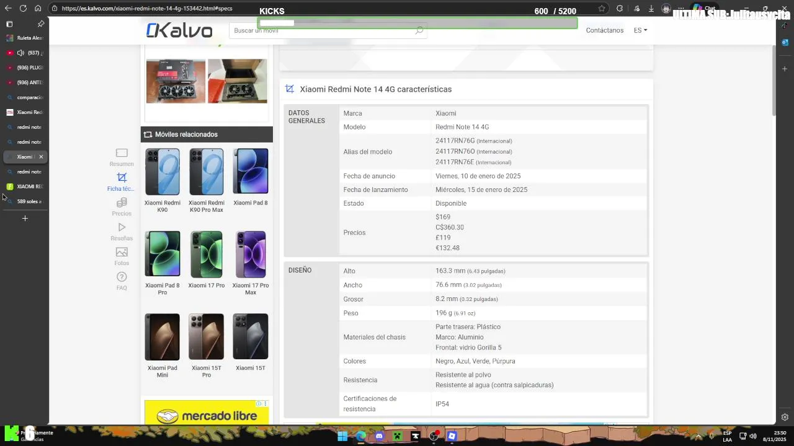The image size is (794, 446).
Task: Select the 24117RN76G model alias
Action: pyautogui.click(x=455, y=141)
